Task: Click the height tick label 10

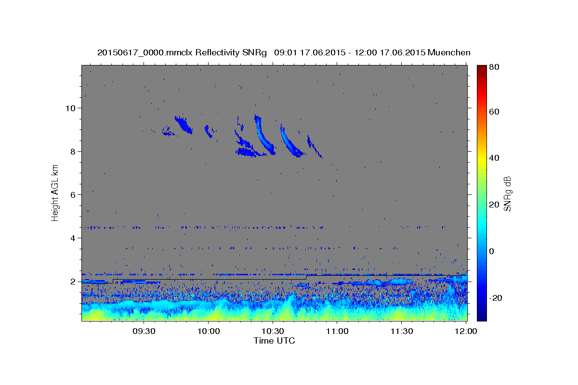Action: pos(70,108)
